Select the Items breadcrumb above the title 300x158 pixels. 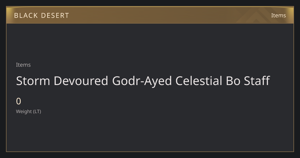(23, 65)
